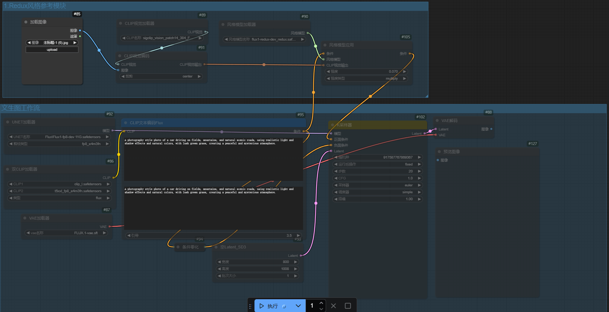Select the previous image with 图像 left arrow

tap(29, 43)
